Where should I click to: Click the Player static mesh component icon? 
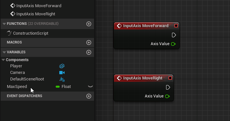pos(62,66)
